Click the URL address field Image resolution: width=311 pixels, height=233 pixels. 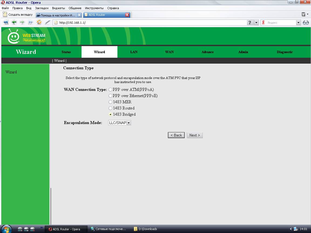click(x=151, y=23)
